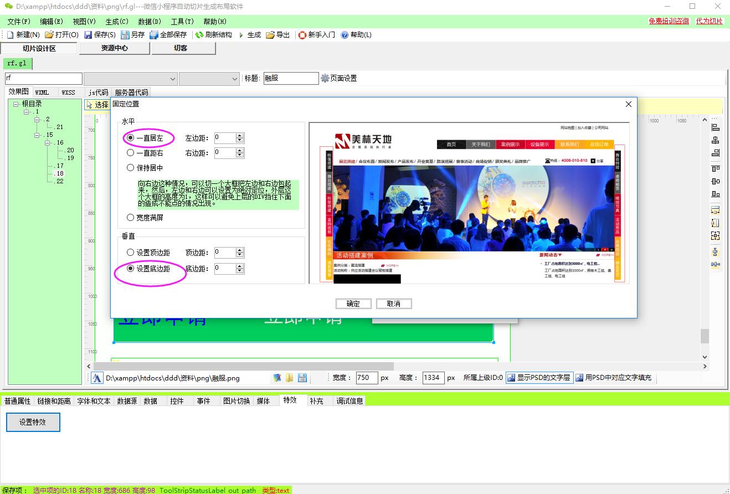The image size is (730, 494).
Task: Click the equal vertical spacing icon
Action: [716, 252]
